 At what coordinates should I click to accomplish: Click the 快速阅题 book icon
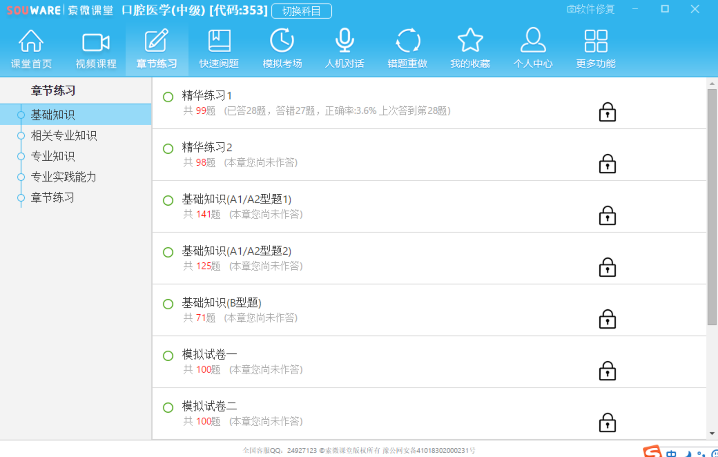[219, 41]
